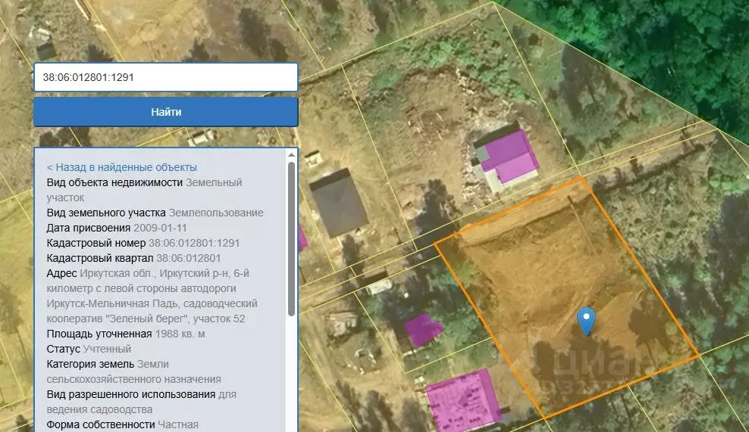Click the cadastral number search field
The width and height of the screenshot is (749, 432).
165,77
